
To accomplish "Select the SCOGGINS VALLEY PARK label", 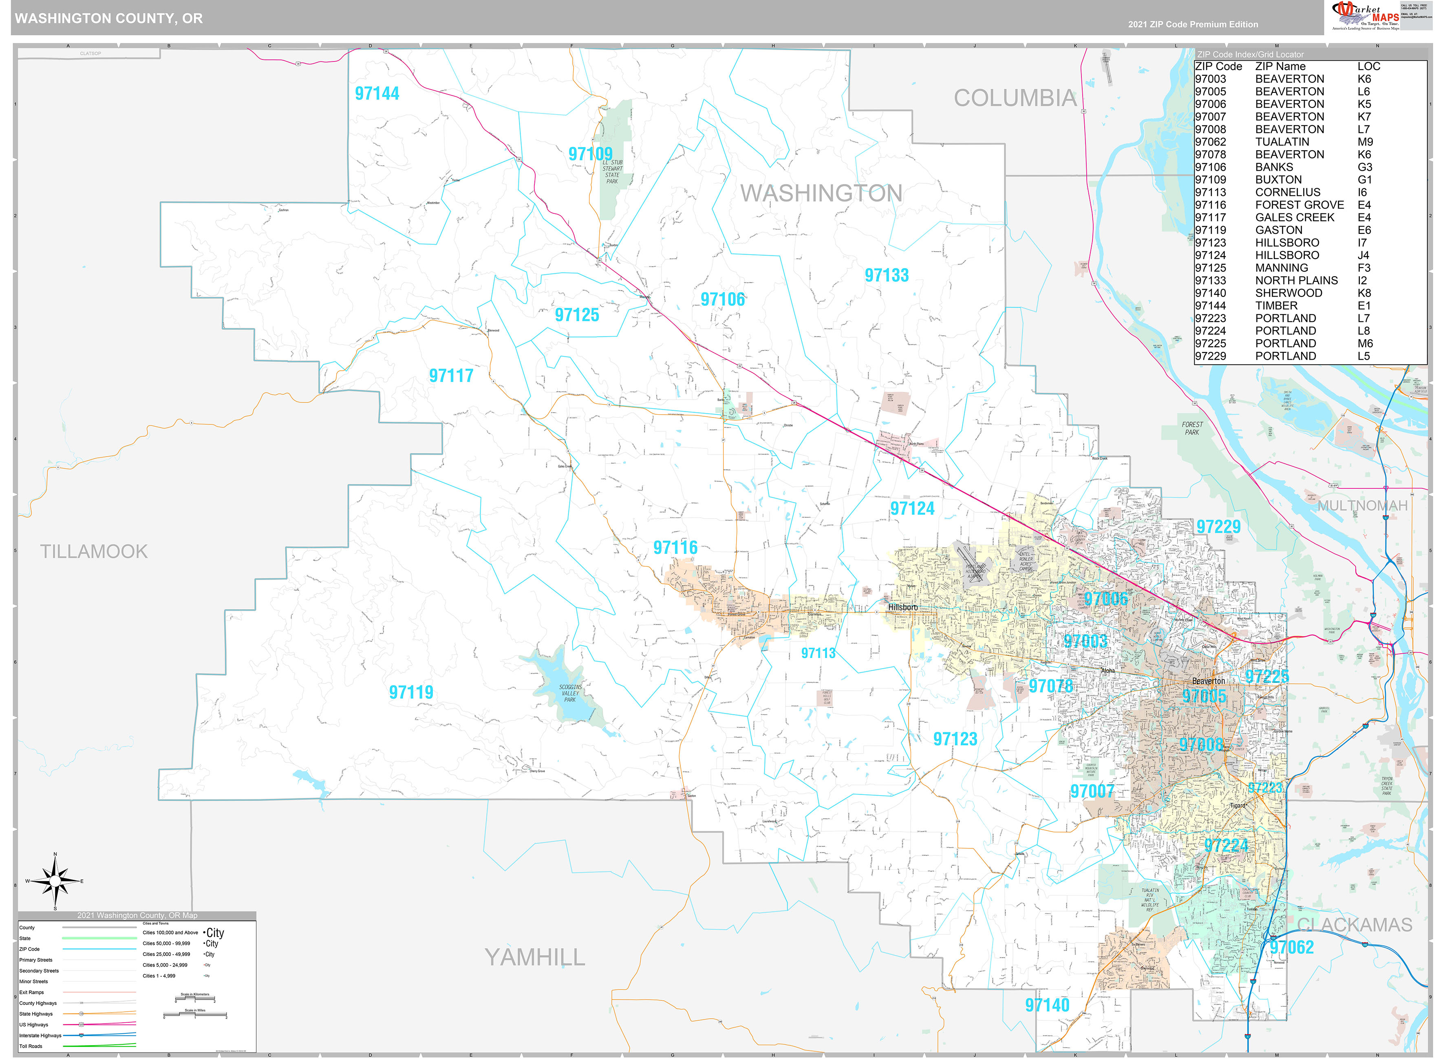I will [x=570, y=693].
